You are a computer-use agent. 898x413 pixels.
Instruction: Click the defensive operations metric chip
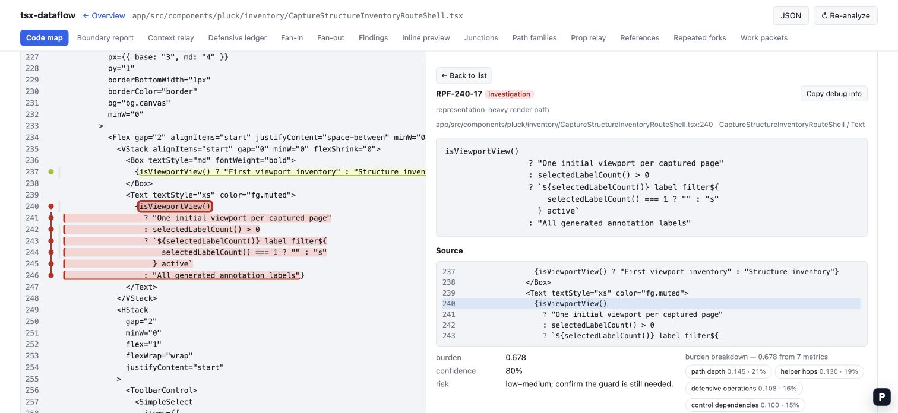(744, 389)
